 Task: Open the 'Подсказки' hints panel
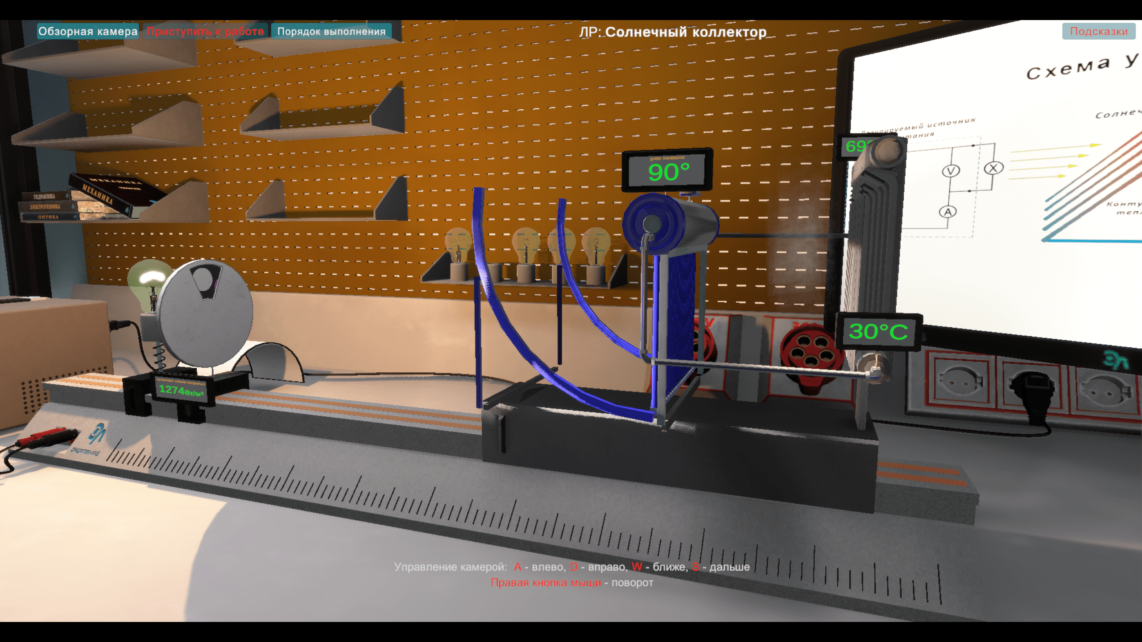click(1098, 31)
